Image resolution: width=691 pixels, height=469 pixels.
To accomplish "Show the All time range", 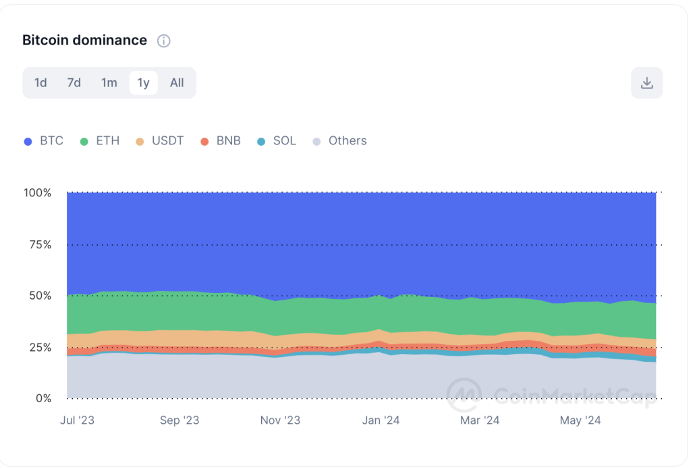I will point(177,83).
